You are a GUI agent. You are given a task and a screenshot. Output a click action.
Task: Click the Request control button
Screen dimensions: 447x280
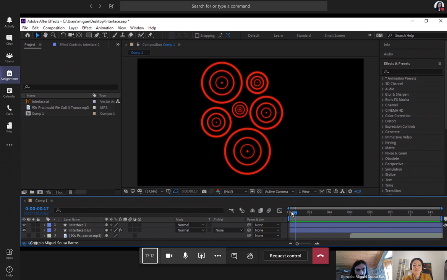click(x=285, y=256)
